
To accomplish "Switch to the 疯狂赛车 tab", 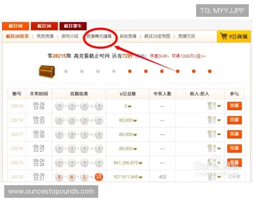I will [73, 26].
